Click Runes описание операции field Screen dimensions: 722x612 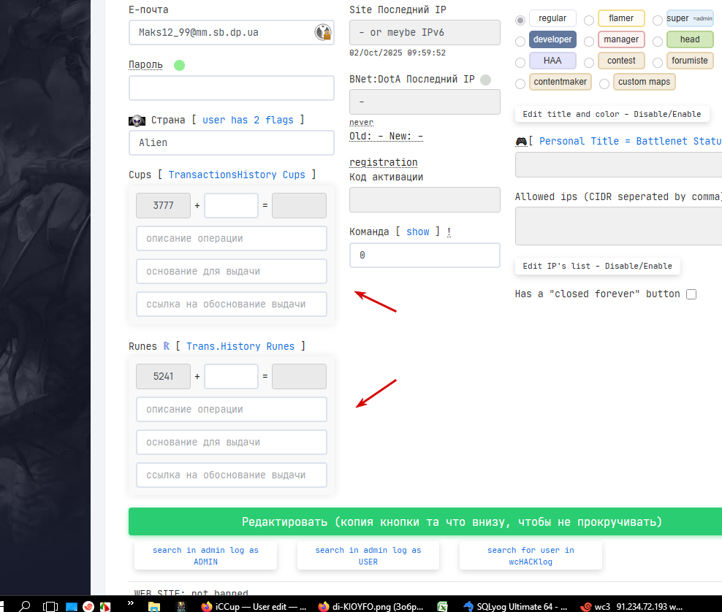click(x=231, y=410)
